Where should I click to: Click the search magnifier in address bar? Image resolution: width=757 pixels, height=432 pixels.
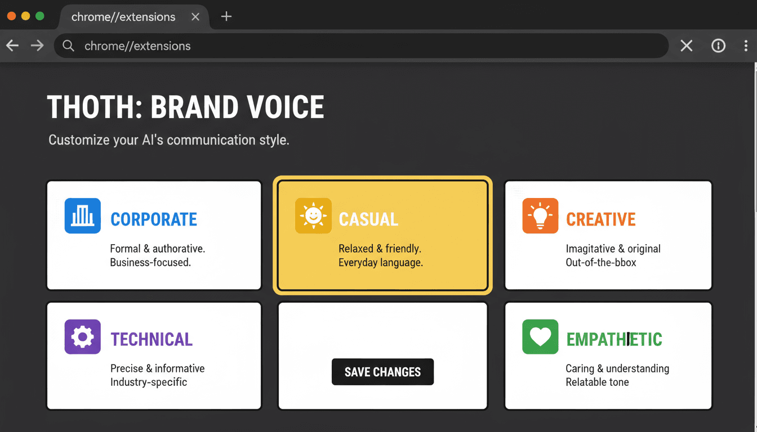pyautogui.click(x=69, y=46)
